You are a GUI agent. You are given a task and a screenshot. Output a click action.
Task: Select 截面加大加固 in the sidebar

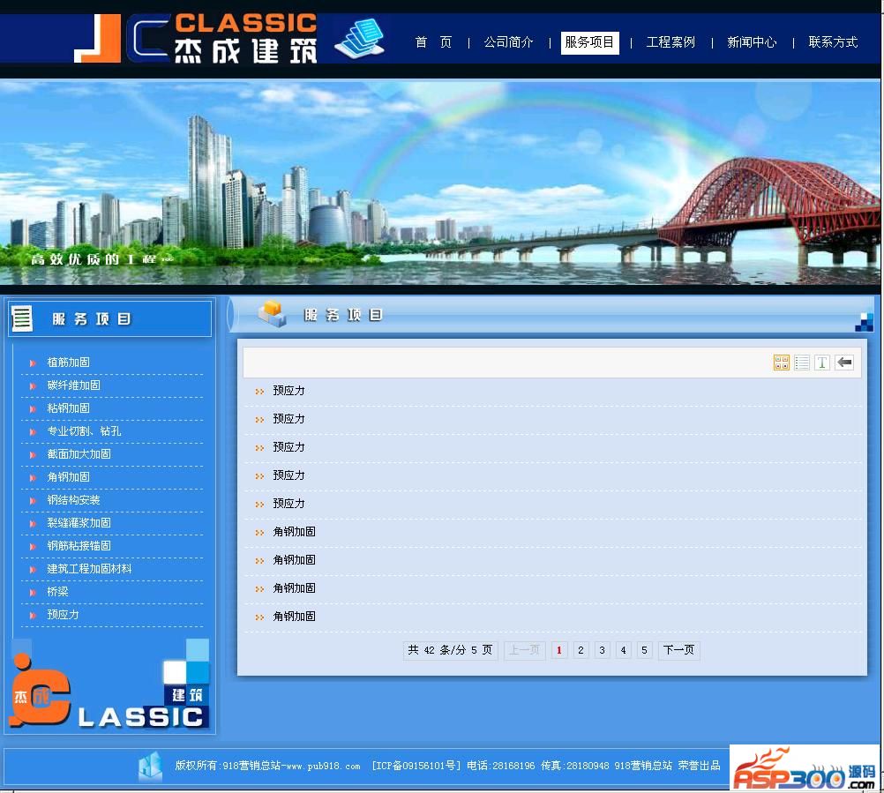[79, 454]
